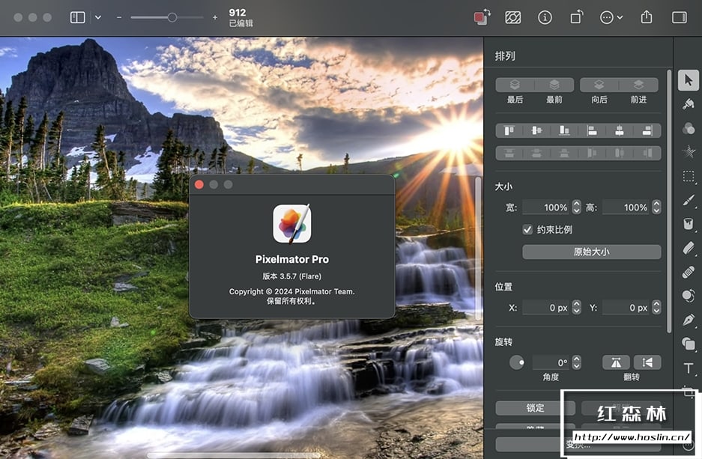This screenshot has width=702, height=459.
Task: Toggle the right sidebar panel button
Action: (x=680, y=17)
